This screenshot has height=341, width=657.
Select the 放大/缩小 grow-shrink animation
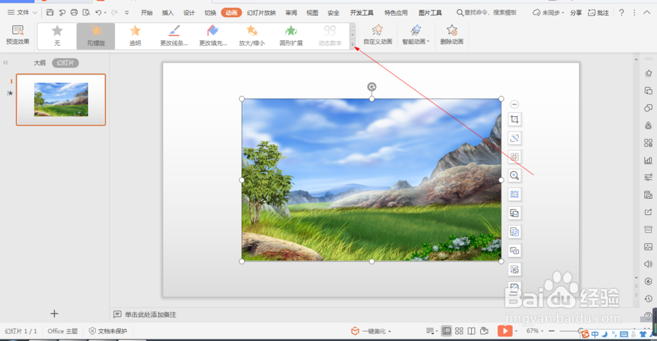click(x=252, y=36)
